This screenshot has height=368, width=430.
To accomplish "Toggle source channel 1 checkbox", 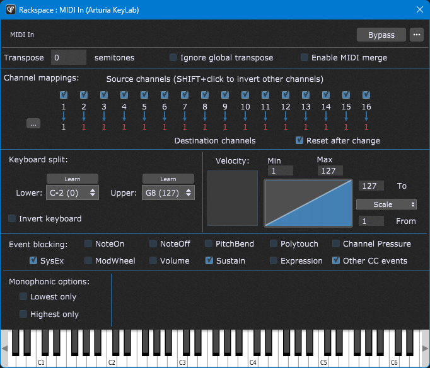I will click(x=64, y=94).
